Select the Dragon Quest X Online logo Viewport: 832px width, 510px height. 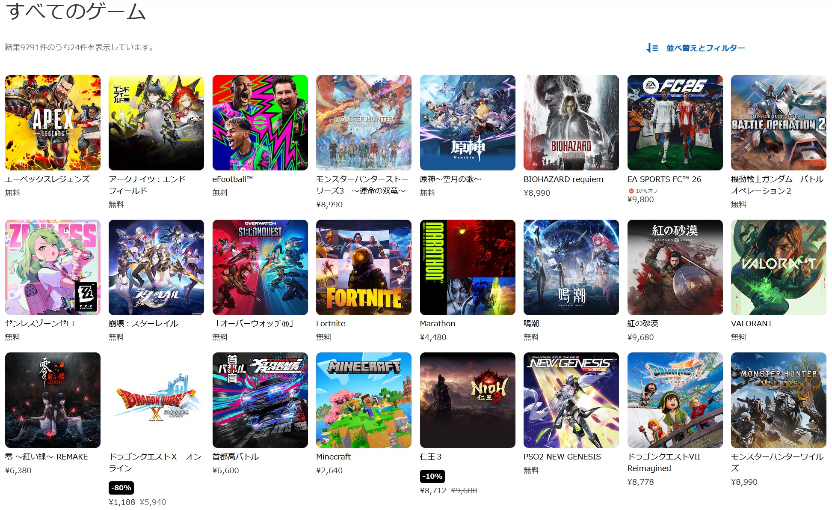point(156,400)
